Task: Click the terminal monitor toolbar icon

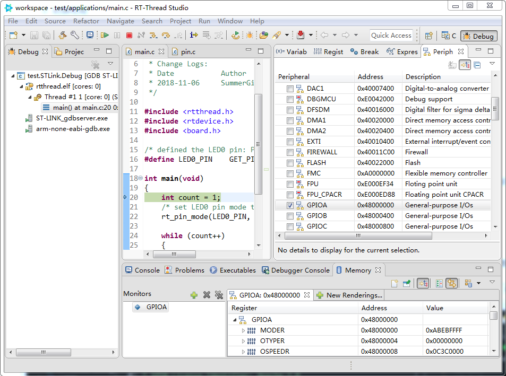Action: (90, 35)
